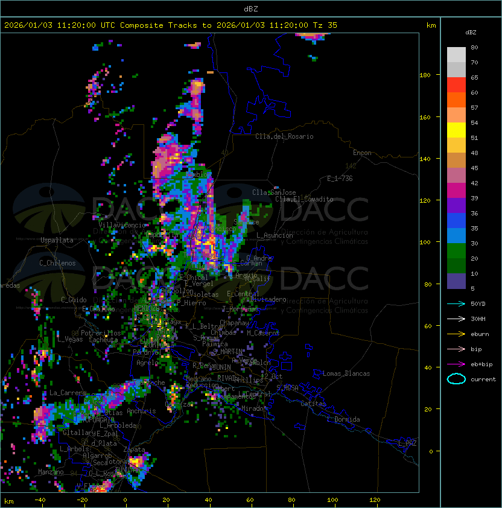The height and width of the screenshot is (508, 502).
Task: Pick the slate-violet bottom swatch of dBZ scale
Action: pos(456,281)
